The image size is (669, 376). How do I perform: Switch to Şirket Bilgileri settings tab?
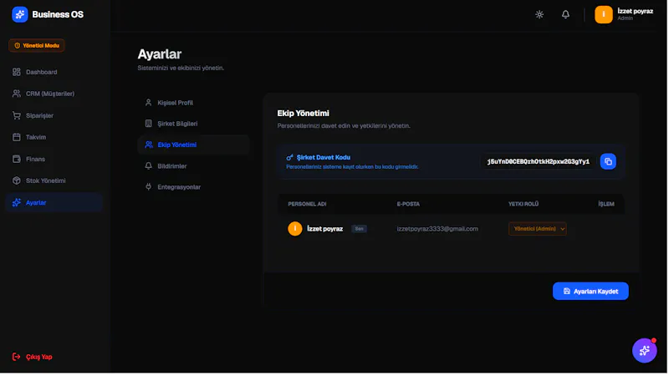[194, 124]
